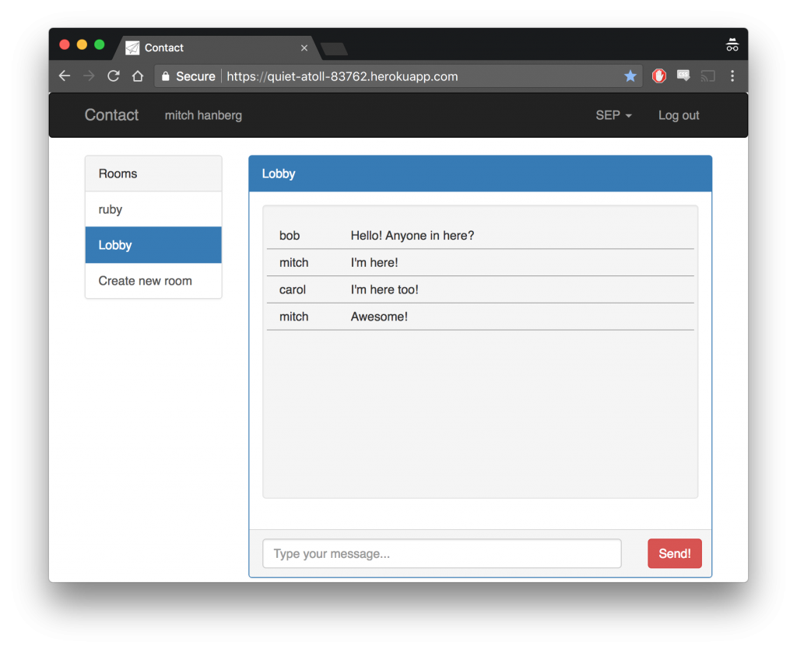Click the Type your message input field

click(x=441, y=553)
